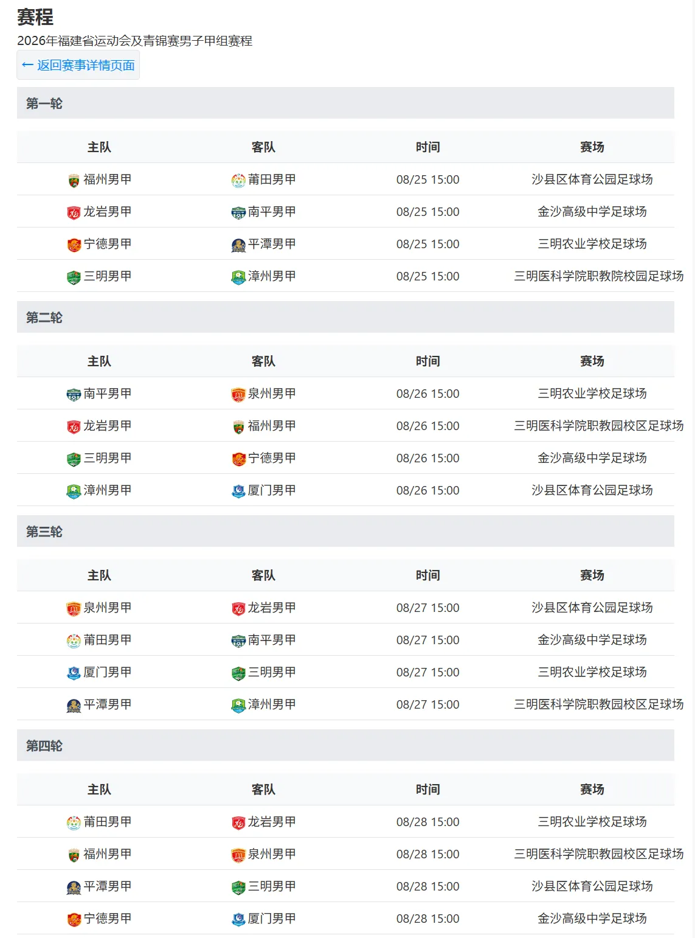Click the 平潭男甲 logo in 第一轮
This screenshot has height=938, width=695.
[x=238, y=245]
